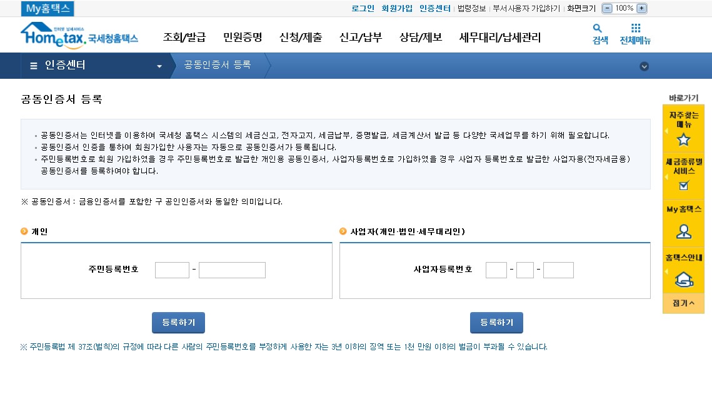Click 공동인증서 등록 breadcrumb tab
The height and width of the screenshot is (399, 712).
(218, 65)
